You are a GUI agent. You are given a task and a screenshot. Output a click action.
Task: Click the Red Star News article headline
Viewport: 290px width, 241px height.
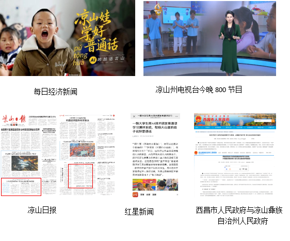(x=155, y=127)
